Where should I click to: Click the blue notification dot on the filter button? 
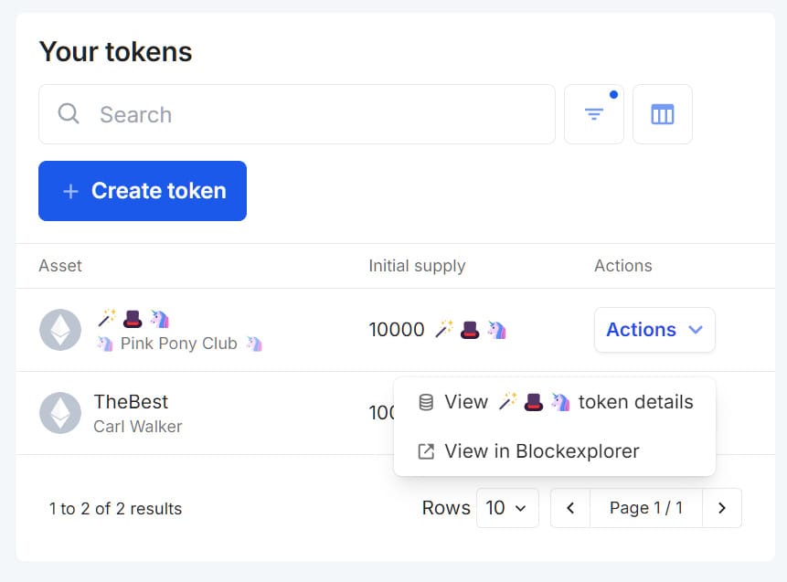coord(614,94)
